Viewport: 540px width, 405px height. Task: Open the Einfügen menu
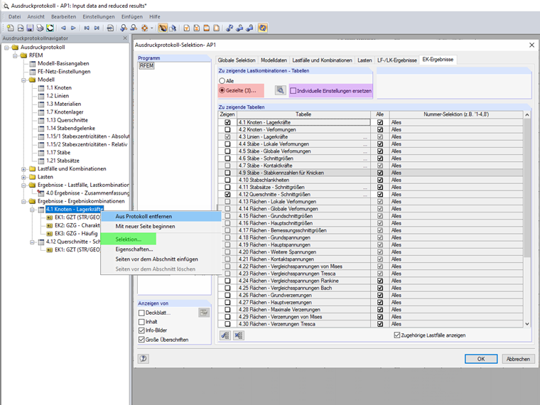[x=132, y=16]
